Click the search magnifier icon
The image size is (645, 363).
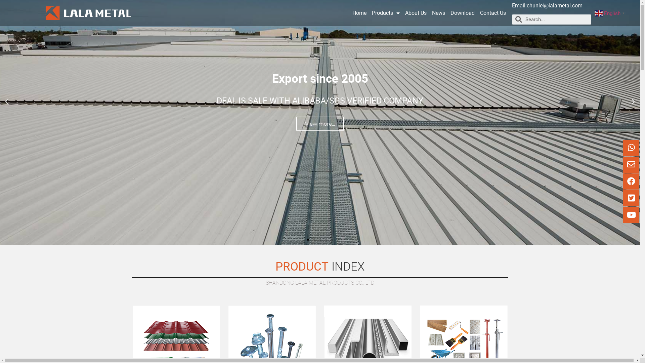518,19
